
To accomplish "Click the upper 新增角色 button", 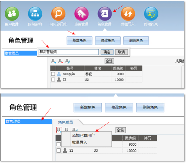I will click(80, 41).
